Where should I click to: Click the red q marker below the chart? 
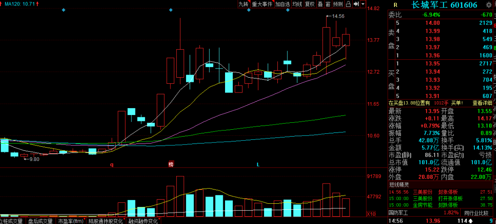point(112,165)
